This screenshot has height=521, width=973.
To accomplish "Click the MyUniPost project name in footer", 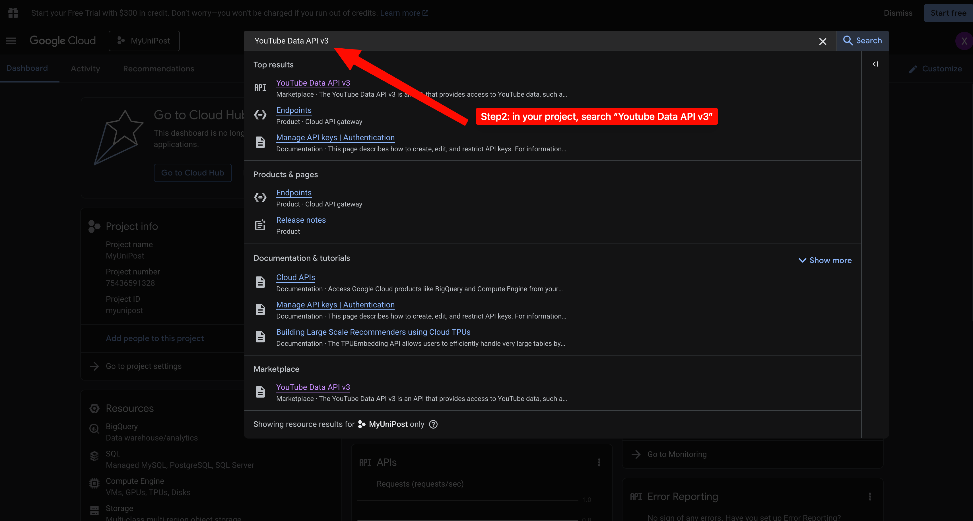I will coord(388,424).
